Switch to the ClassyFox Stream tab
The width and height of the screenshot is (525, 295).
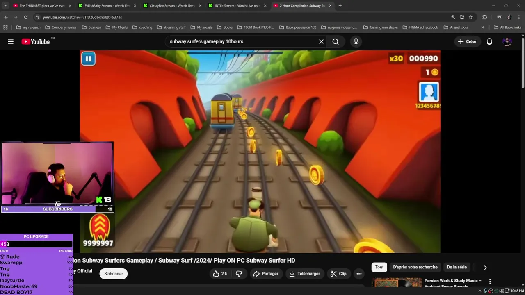coord(171,6)
